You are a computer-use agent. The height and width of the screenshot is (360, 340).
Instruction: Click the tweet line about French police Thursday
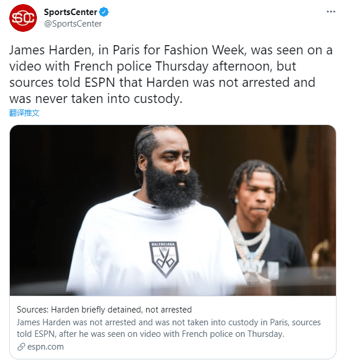[x=153, y=67]
